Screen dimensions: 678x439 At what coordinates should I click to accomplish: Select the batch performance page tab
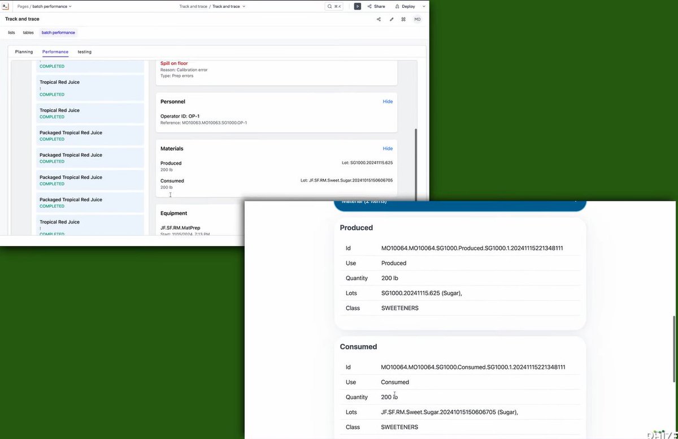pyautogui.click(x=58, y=33)
